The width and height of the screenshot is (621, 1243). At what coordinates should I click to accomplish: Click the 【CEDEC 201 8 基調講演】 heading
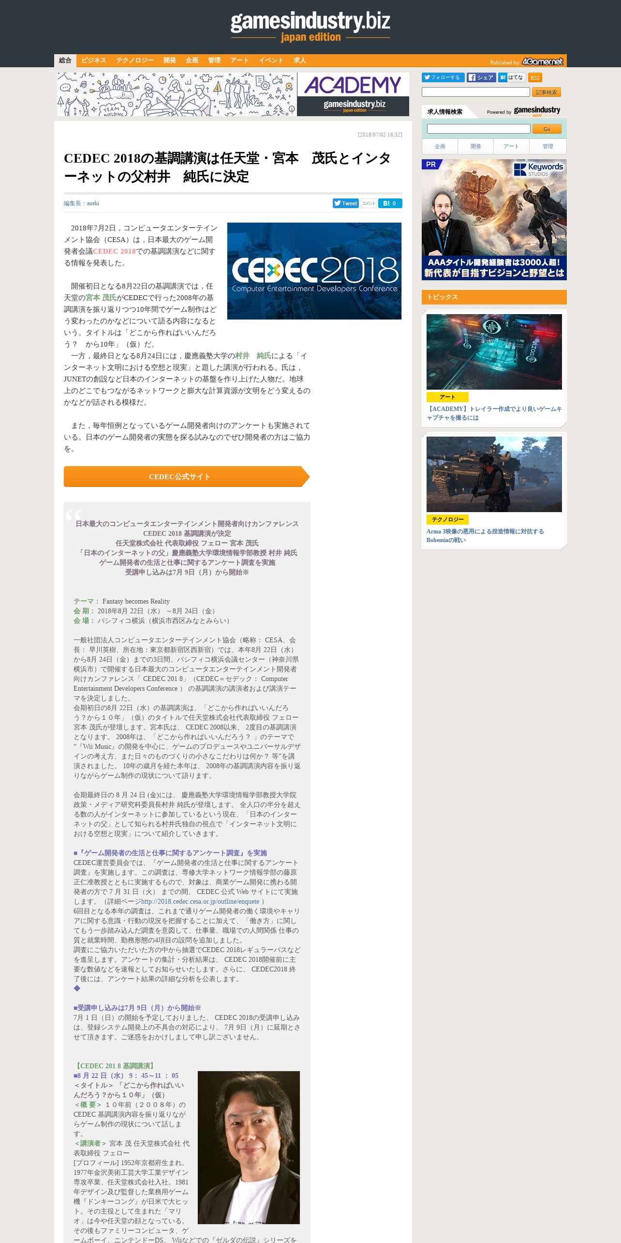(115, 1066)
